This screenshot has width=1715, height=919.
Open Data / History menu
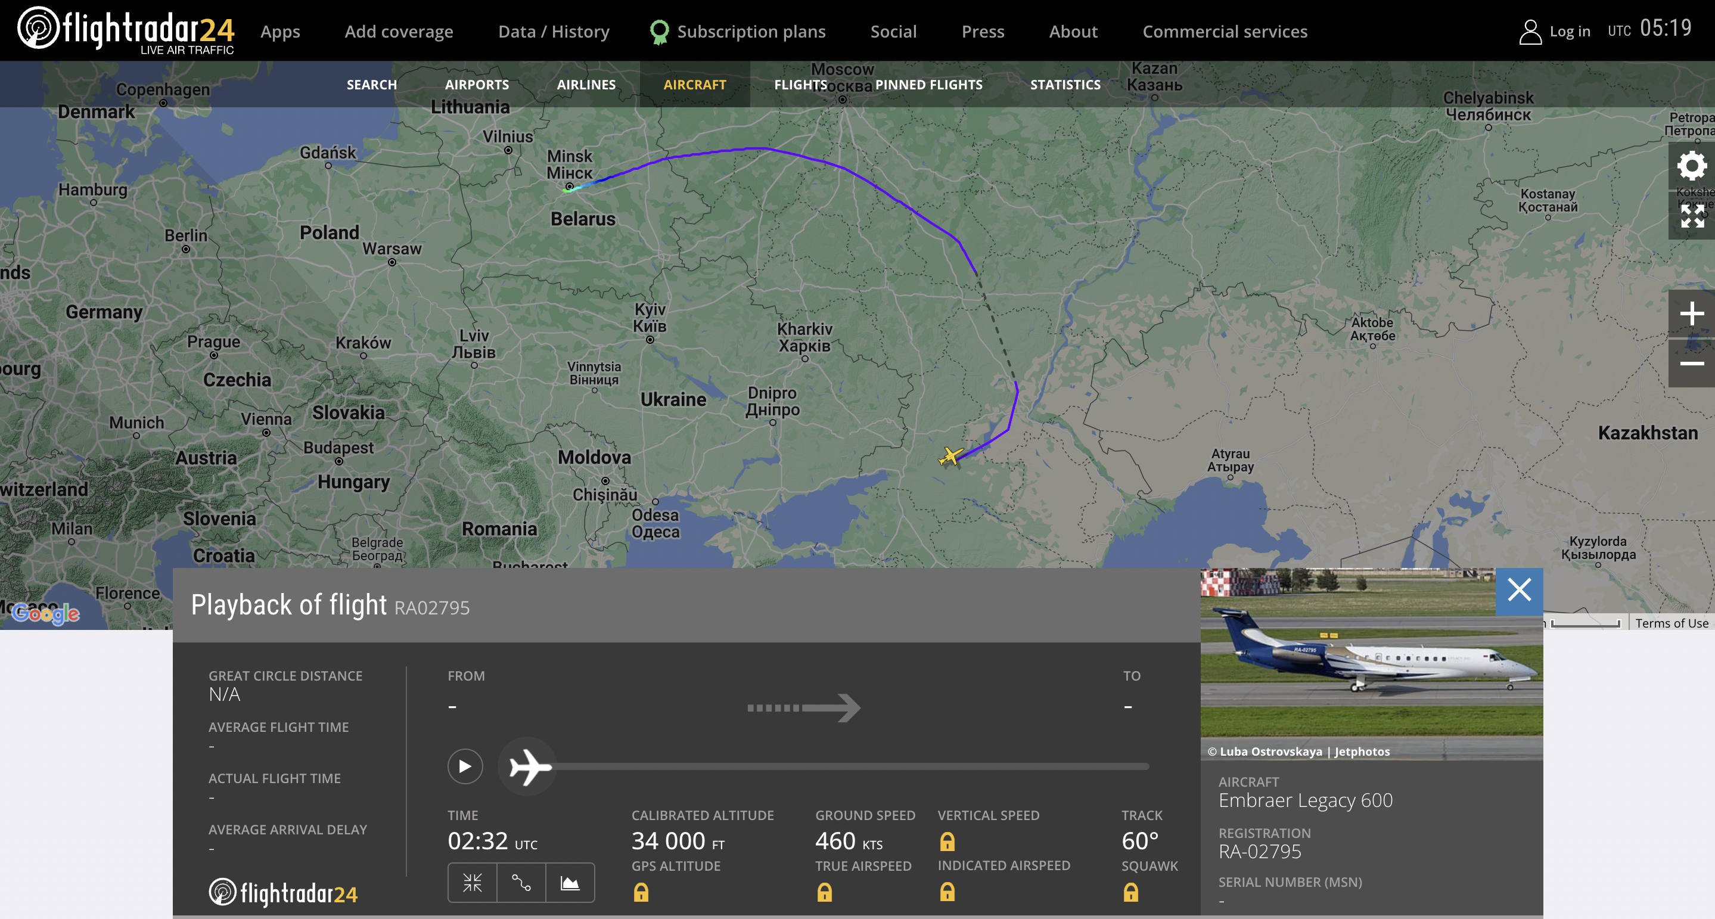coord(554,32)
